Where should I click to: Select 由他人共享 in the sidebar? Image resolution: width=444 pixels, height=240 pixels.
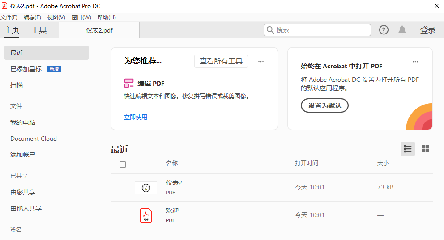[x=26, y=208]
